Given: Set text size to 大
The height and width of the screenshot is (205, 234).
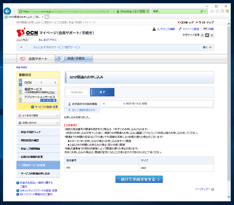Looking at the screenshot, I should tap(212, 35).
